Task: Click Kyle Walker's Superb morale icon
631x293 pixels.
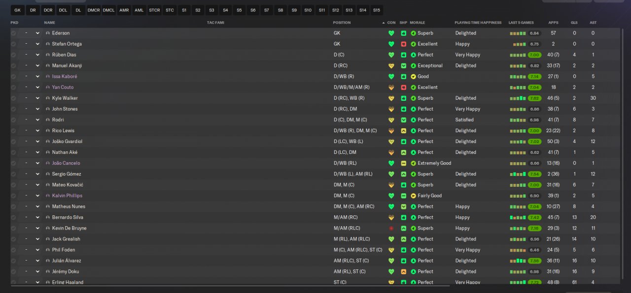Action: coord(413,98)
